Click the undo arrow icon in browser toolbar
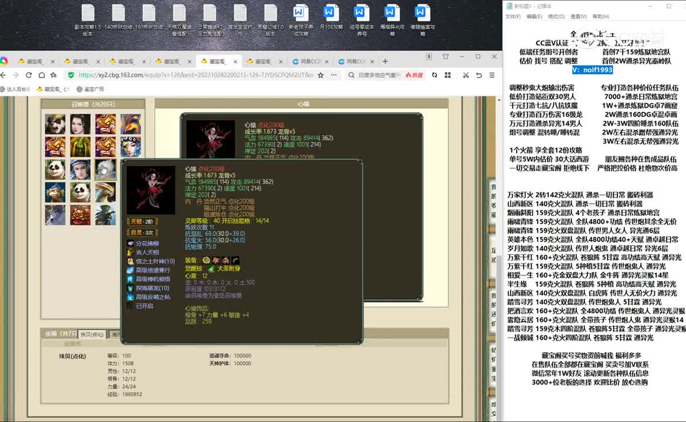 479,75
